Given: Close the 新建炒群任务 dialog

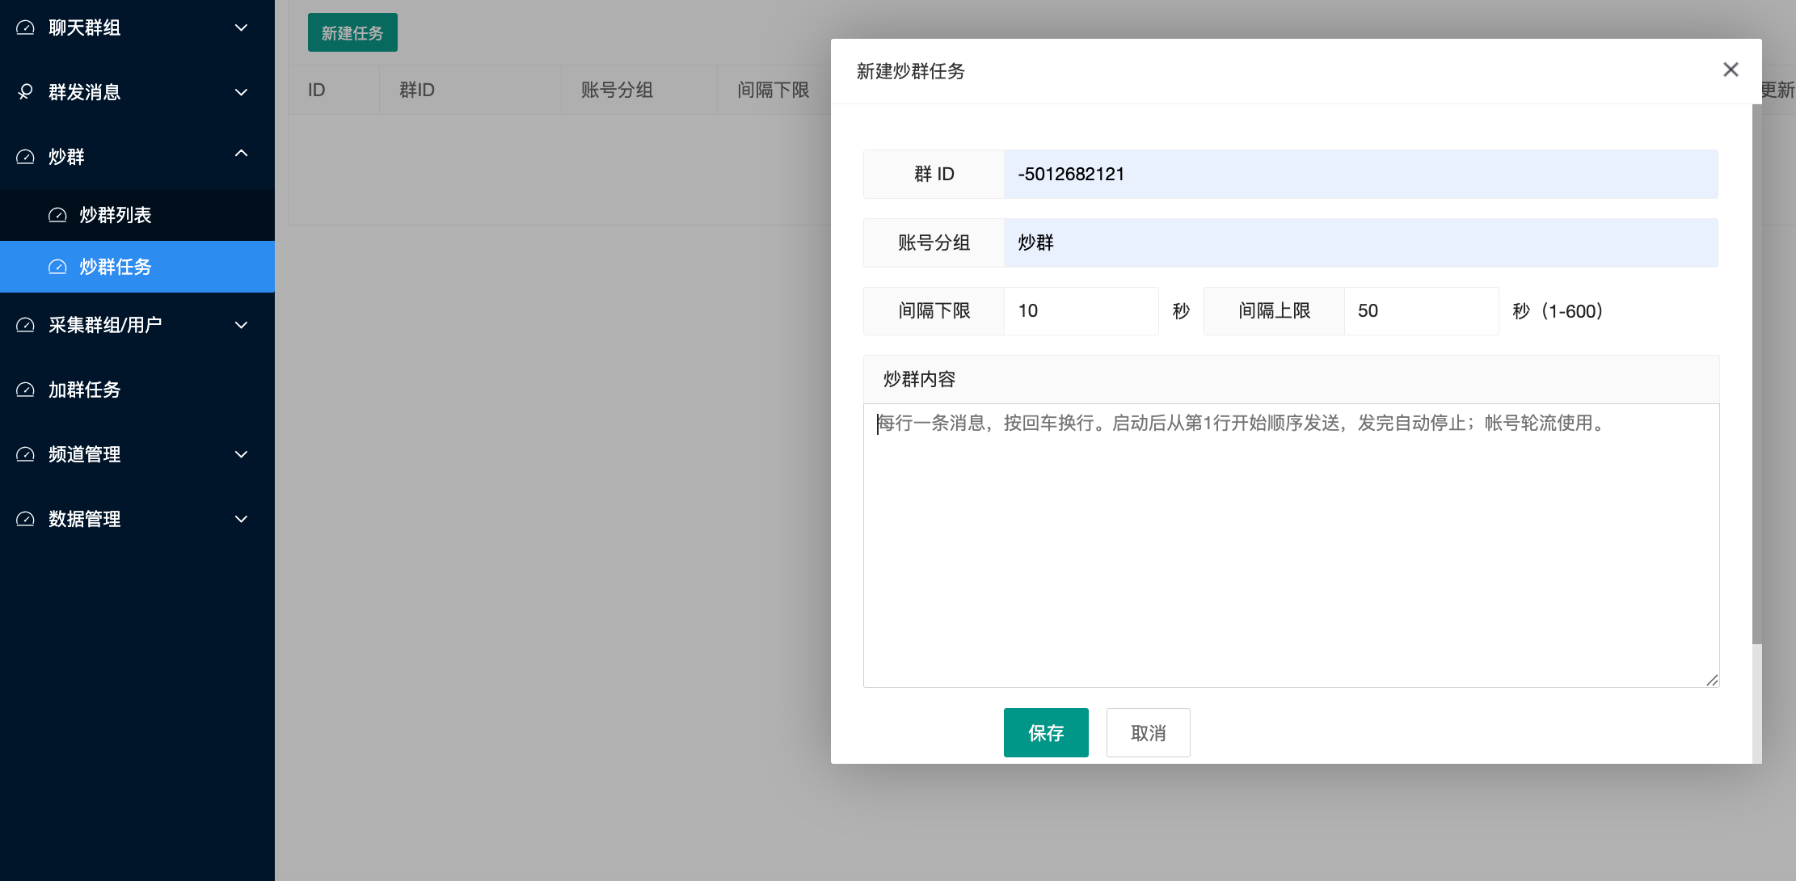Looking at the screenshot, I should pos(1731,70).
